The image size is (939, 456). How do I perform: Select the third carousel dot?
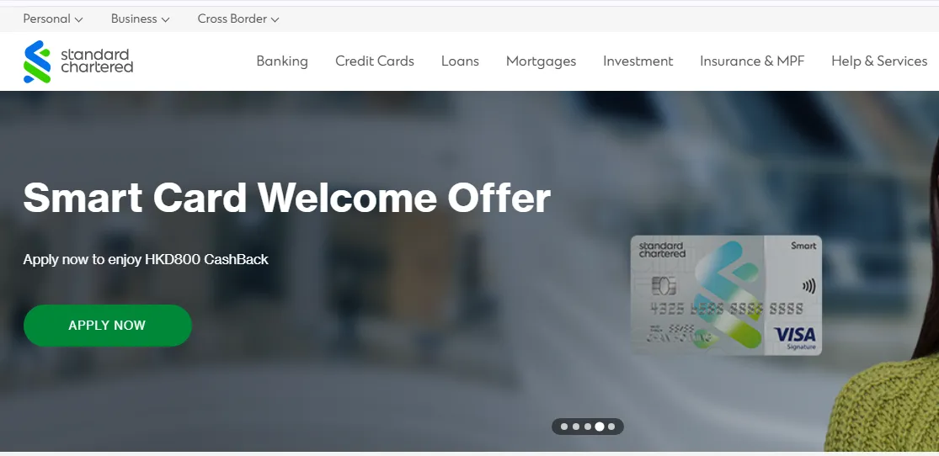coord(588,427)
